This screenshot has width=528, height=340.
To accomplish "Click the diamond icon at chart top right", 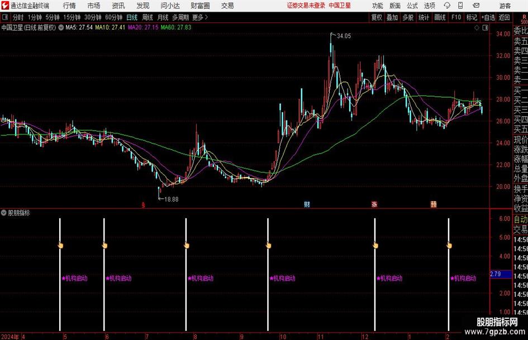I will click(477, 28).
